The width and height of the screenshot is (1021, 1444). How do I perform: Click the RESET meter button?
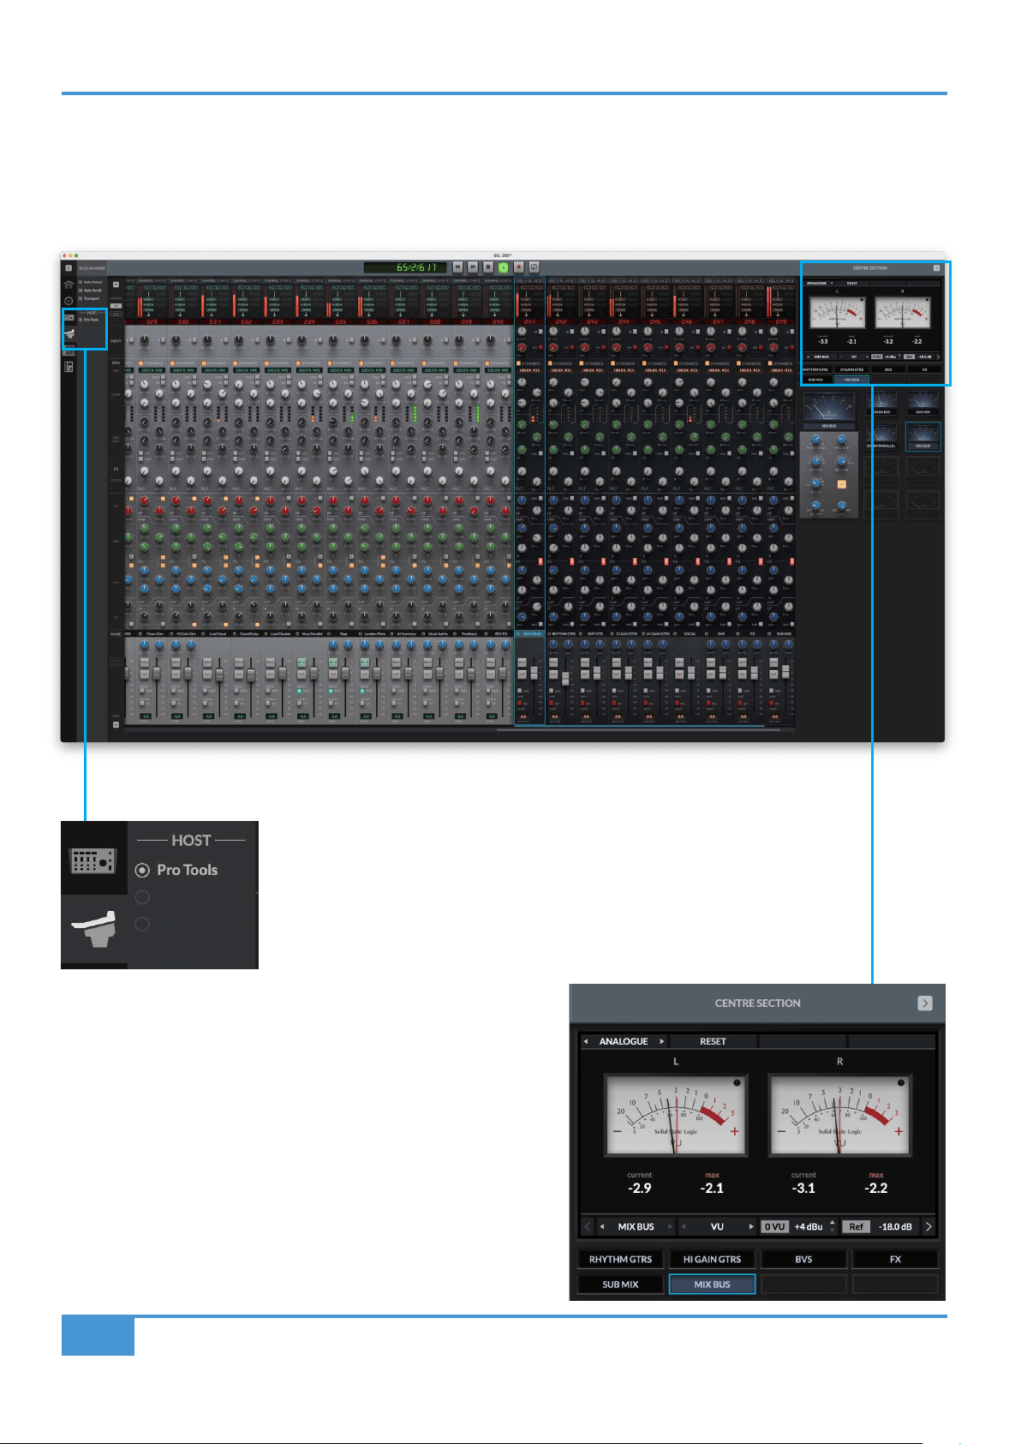pyautogui.click(x=713, y=1041)
